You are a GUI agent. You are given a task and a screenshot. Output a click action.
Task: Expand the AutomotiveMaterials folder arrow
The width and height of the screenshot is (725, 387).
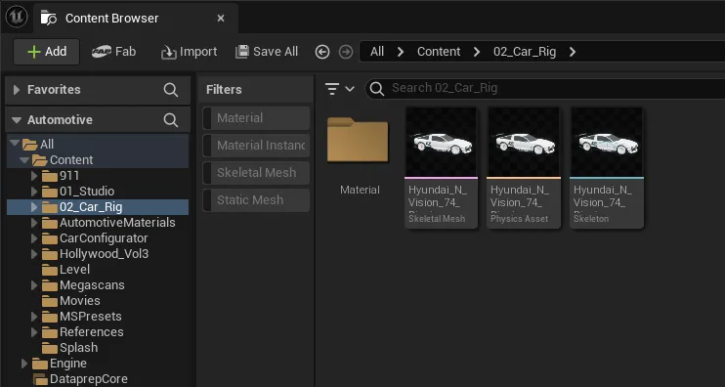(x=34, y=223)
